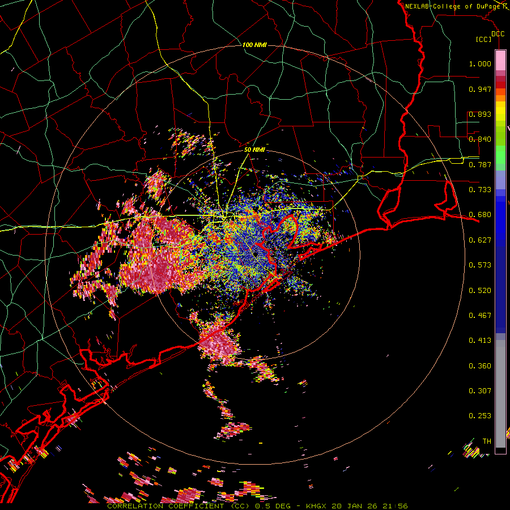Click the 0.307 scale value
This screenshot has height=510, width=510.
pos(480,391)
